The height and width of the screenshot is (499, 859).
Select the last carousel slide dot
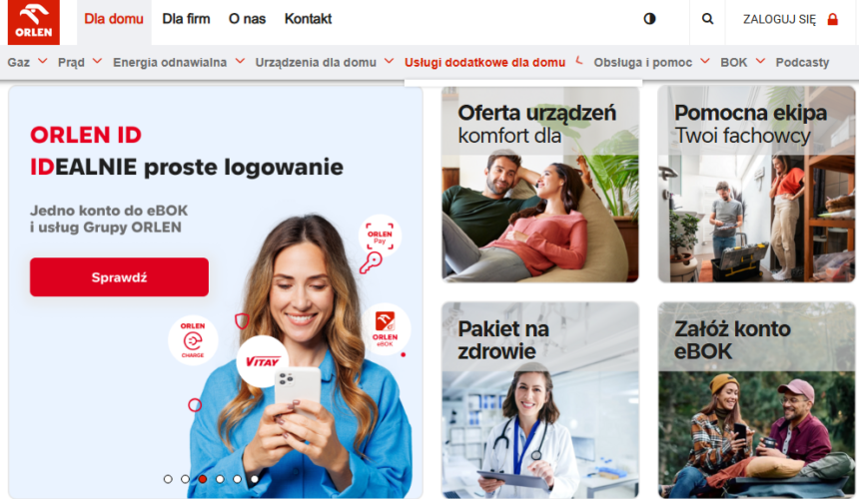(255, 479)
